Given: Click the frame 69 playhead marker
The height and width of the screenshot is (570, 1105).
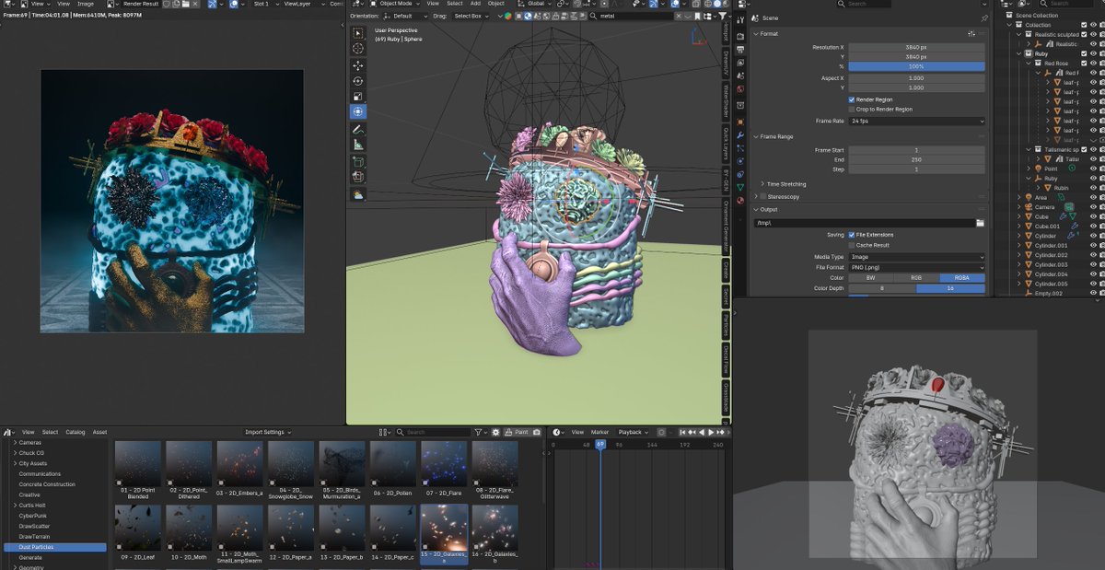Looking at the screenshot, I should tap(600, 444).
